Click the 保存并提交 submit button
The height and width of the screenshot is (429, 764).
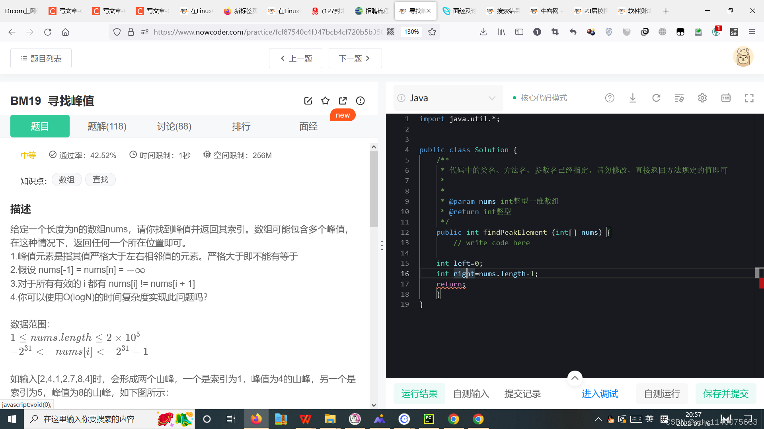[726, 394]
